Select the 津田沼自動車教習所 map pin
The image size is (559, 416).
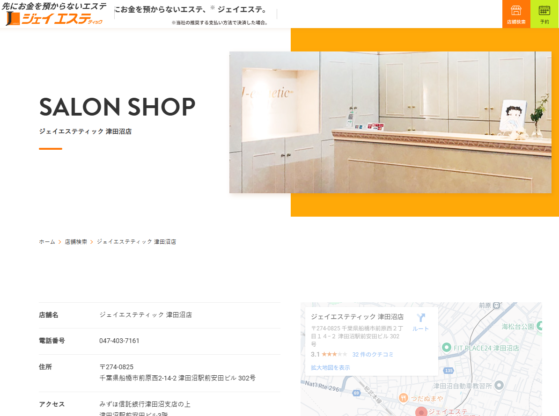coord(499,385)
